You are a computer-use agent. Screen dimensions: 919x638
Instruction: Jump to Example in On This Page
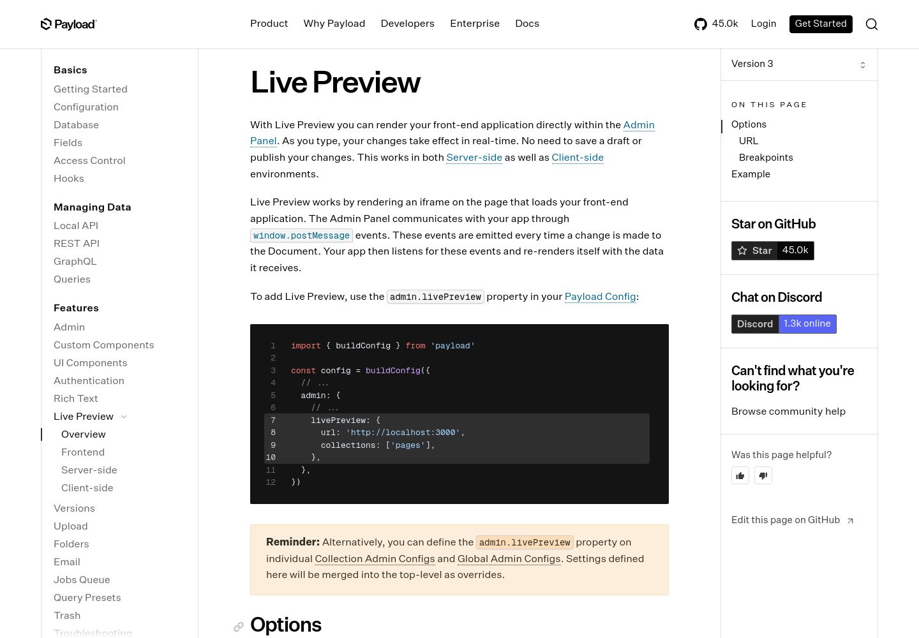[751, 174]
